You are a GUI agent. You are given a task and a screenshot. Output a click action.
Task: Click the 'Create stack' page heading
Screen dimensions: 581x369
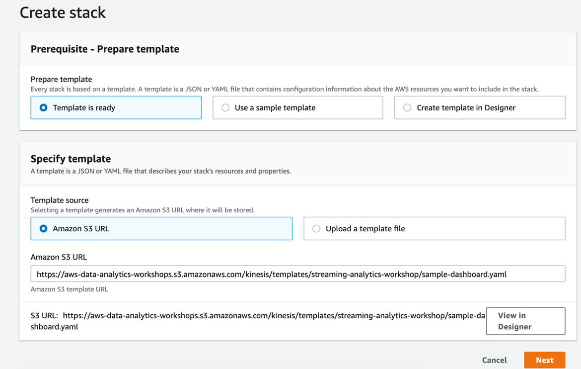tap(63, 12)
